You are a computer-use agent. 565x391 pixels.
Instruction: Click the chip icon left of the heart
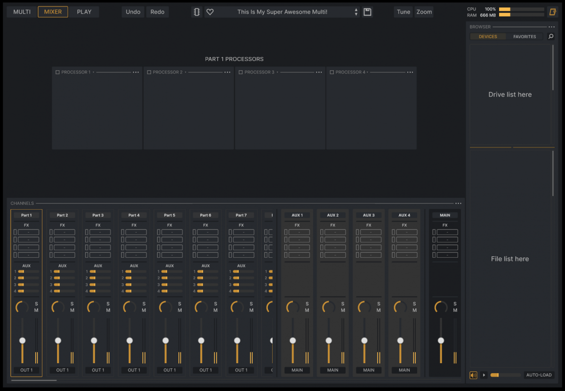197,12
